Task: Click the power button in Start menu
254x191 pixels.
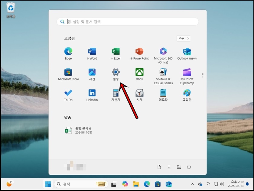Action: click(x=189, y=167)
